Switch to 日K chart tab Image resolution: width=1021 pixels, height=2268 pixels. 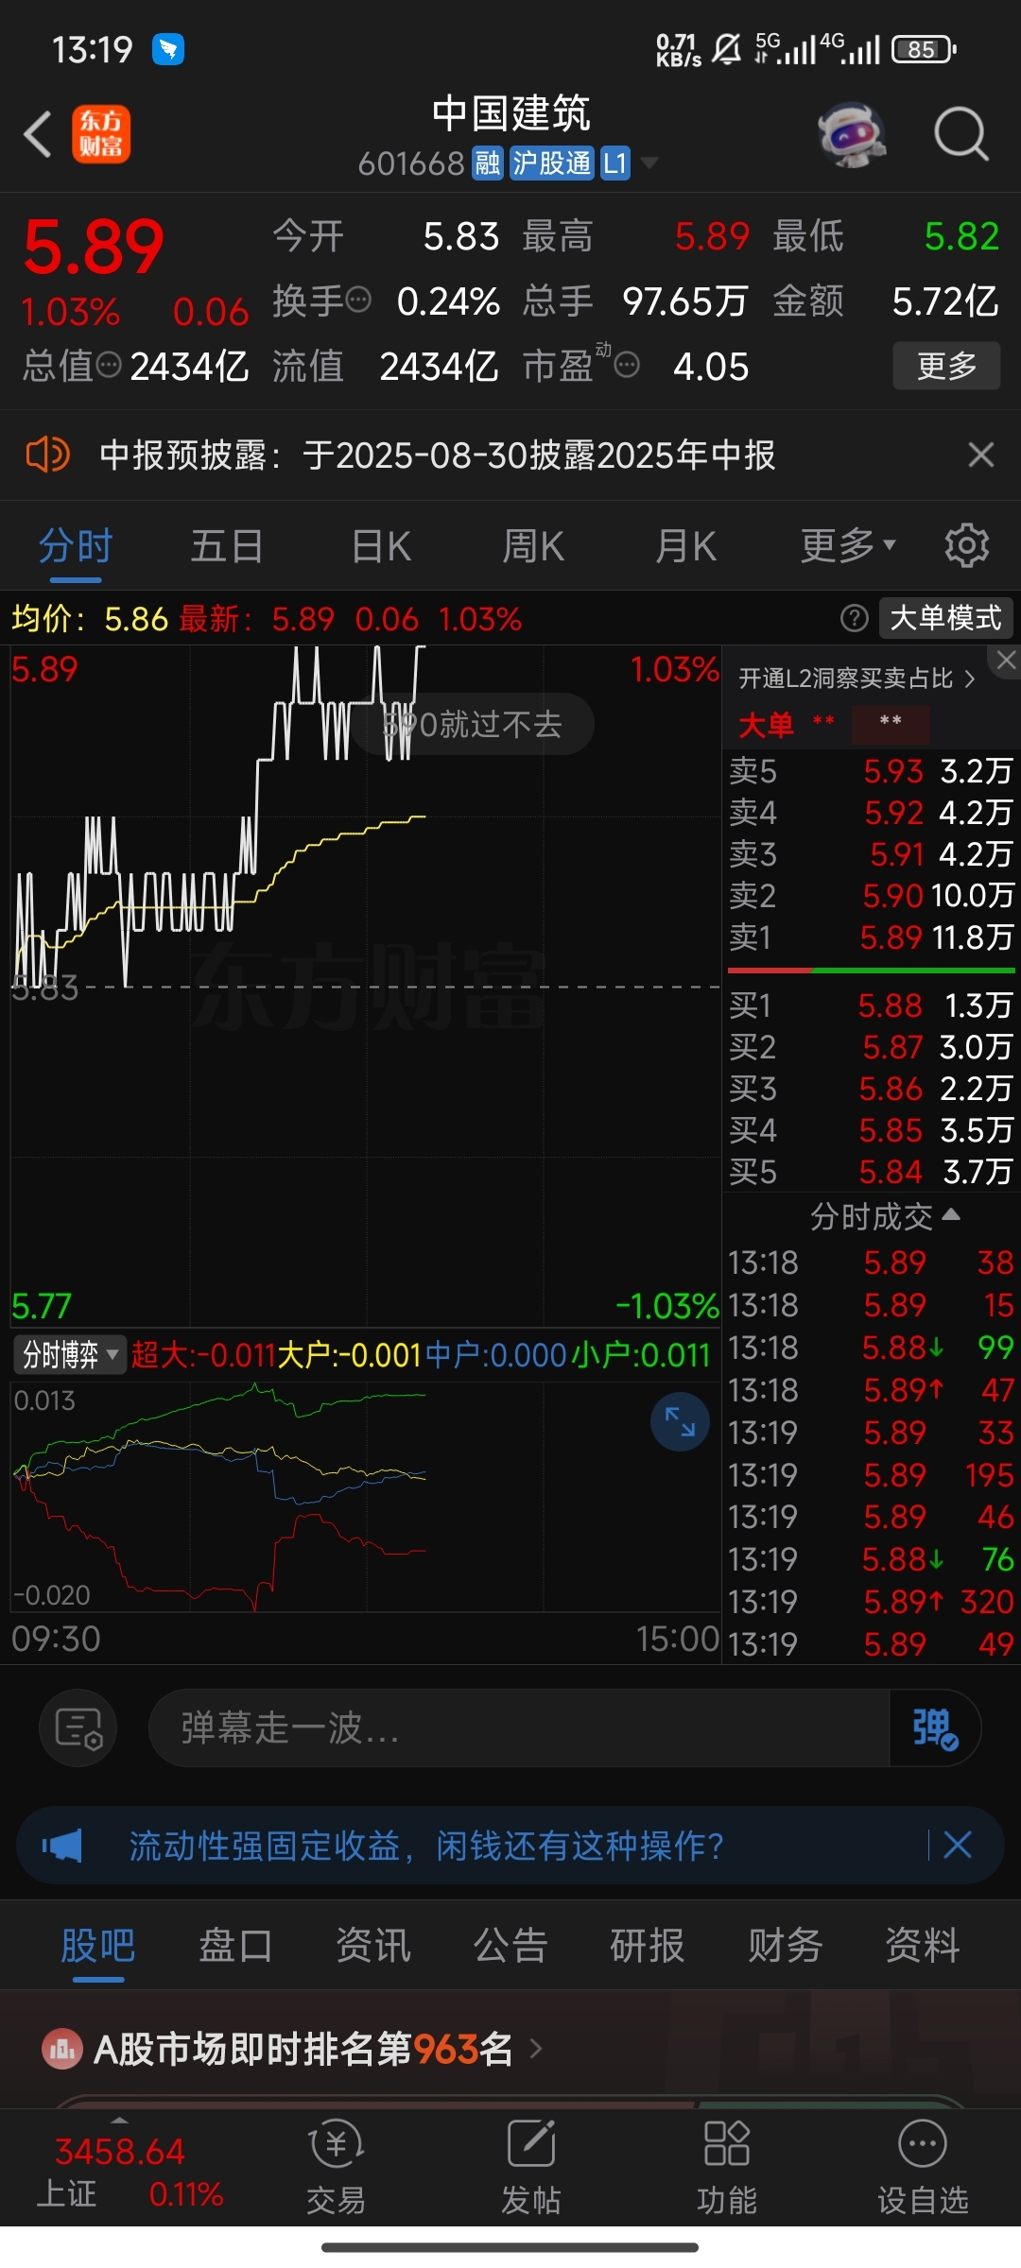381,546
